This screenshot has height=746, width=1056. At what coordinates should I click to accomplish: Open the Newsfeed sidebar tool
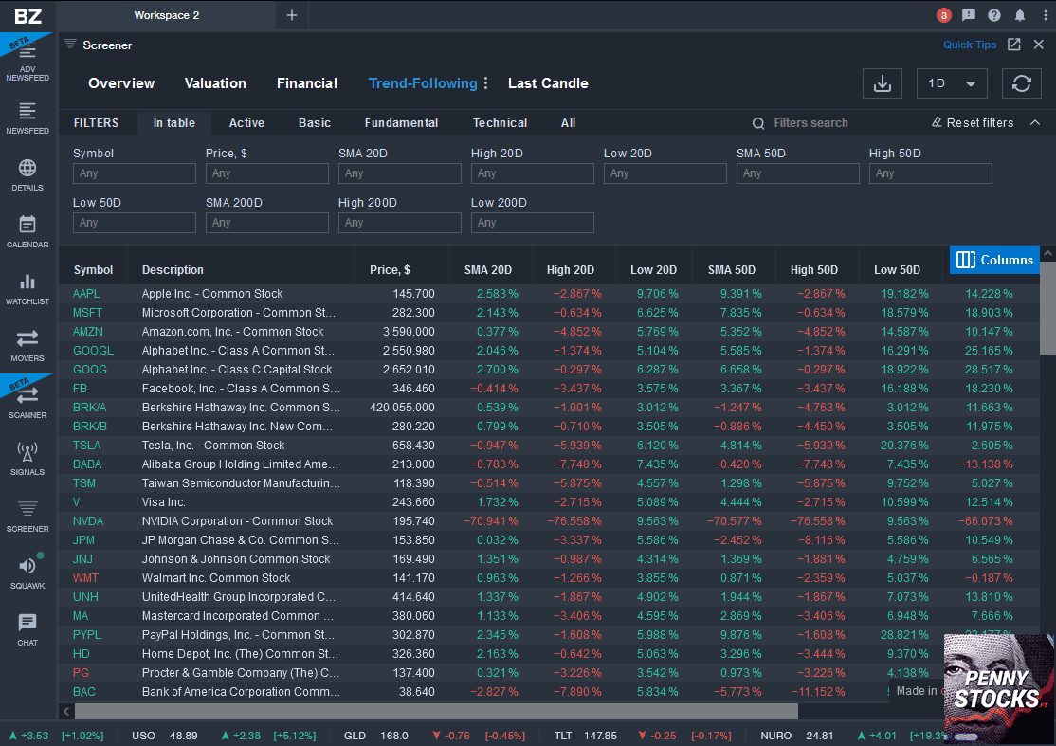[x=27, y=118]
